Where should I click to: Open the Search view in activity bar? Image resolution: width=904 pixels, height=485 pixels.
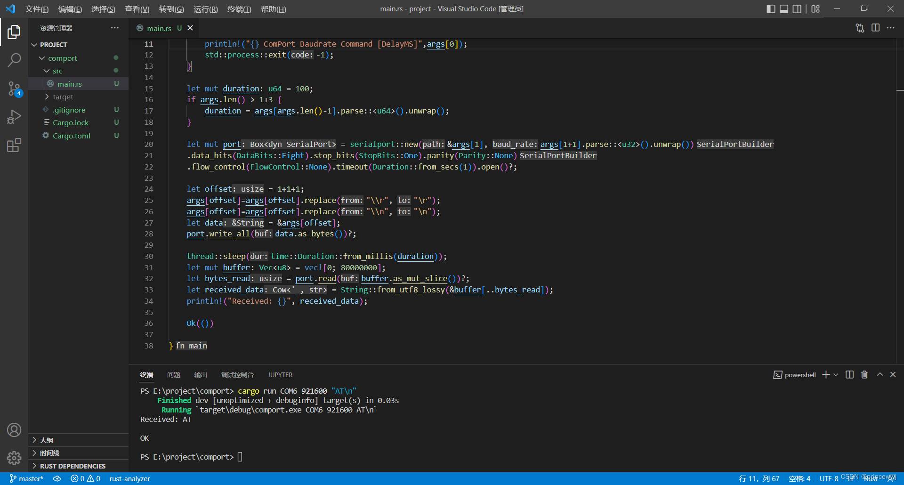click(14, 60)
